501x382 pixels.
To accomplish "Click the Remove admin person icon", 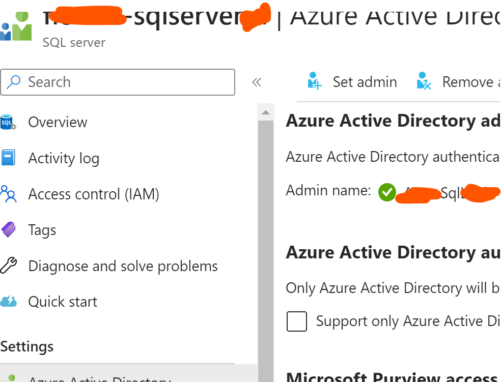I will click(x=424, y=81).
